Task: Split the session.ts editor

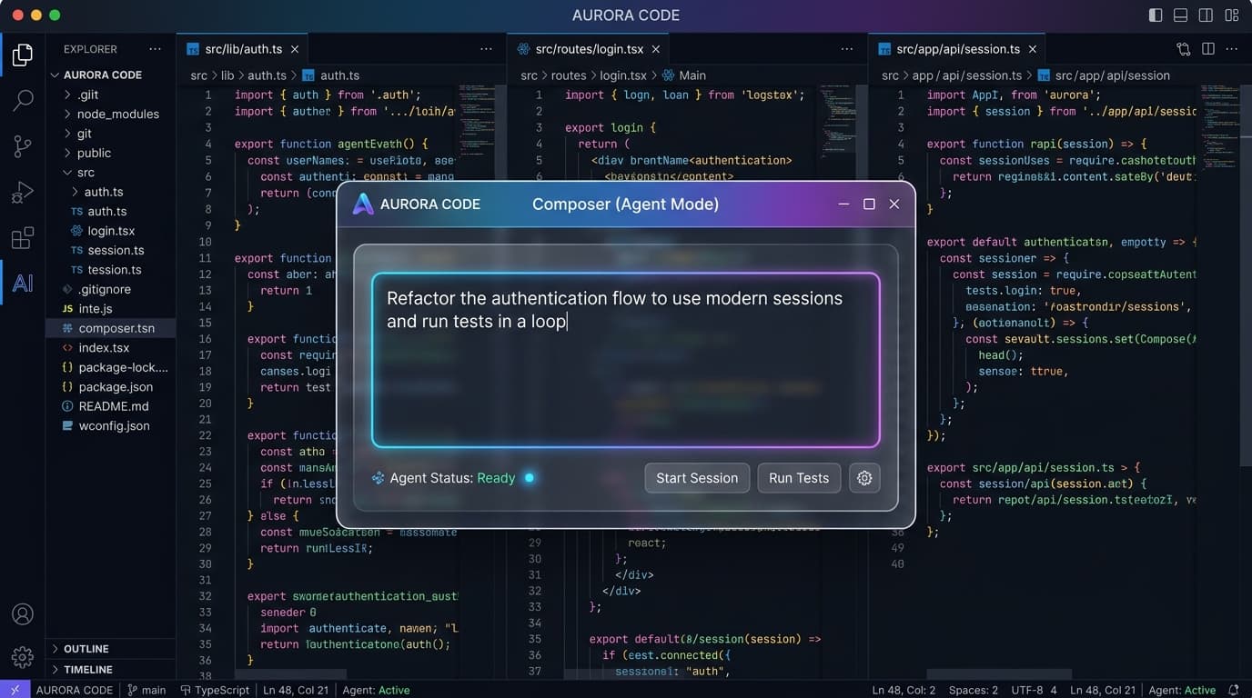Action: click(1208, 49)
